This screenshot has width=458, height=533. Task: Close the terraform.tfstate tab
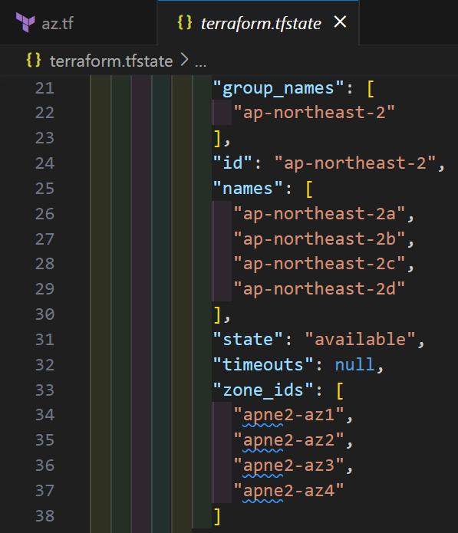pyautogui.click(x=340, y=22)
